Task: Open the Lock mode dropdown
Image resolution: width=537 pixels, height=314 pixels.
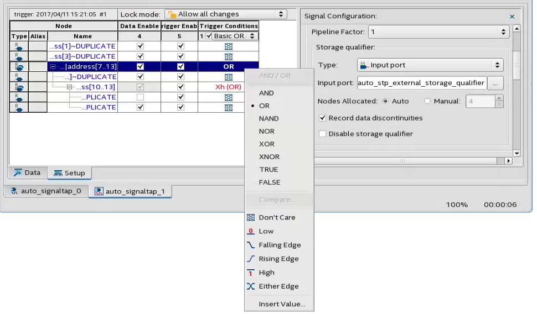Action: click(x=226, y=14)
